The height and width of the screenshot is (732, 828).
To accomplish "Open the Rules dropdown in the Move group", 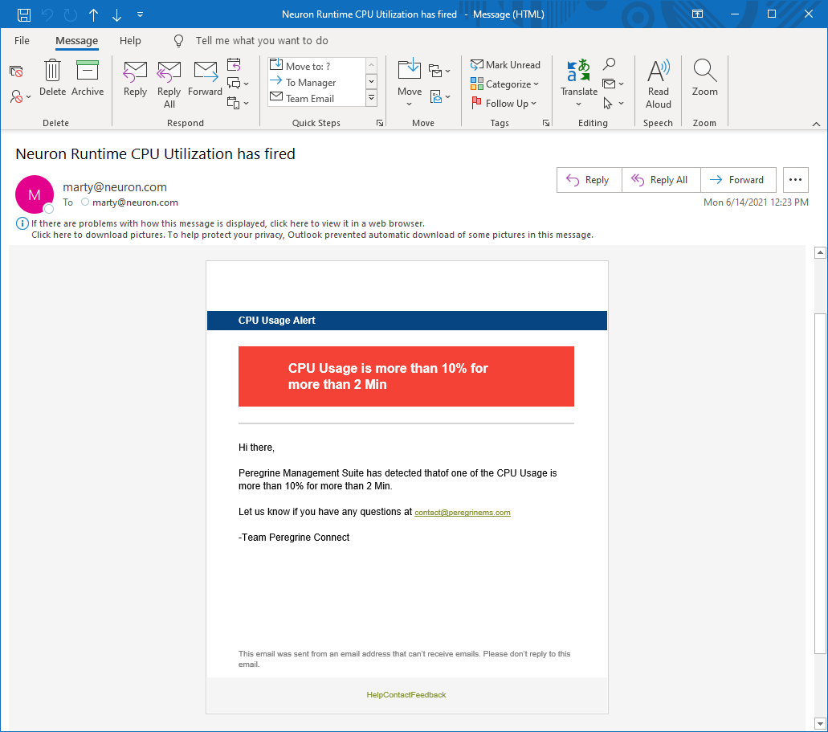I will pos(439,70).
